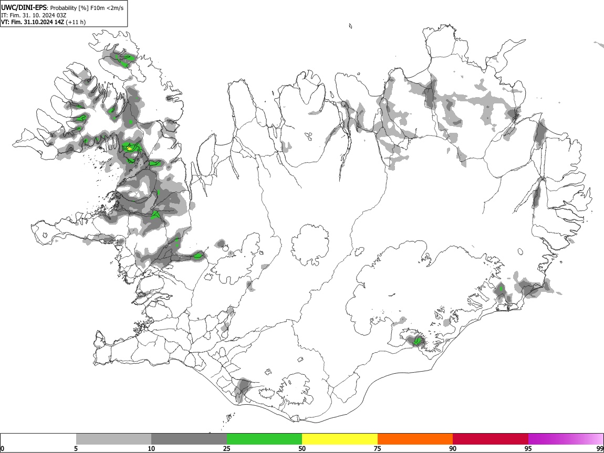Image resolution: width=604 pixels, height=453 pixels.
Task: Click the 5-10% light gray legend swatch
Action: coord(113,439)
